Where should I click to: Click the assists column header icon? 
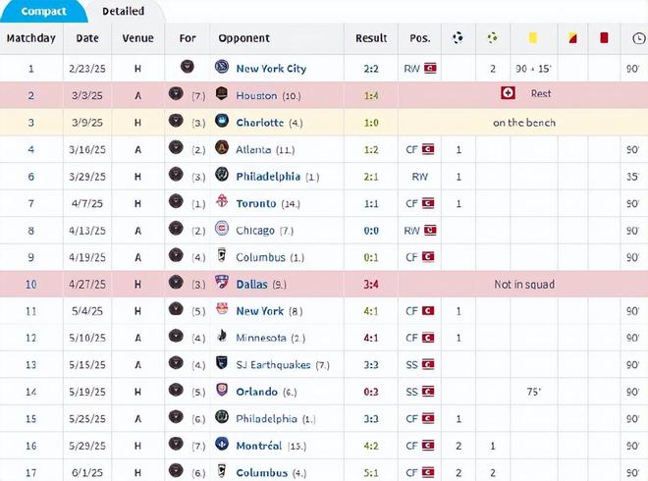tap(492, 38)
